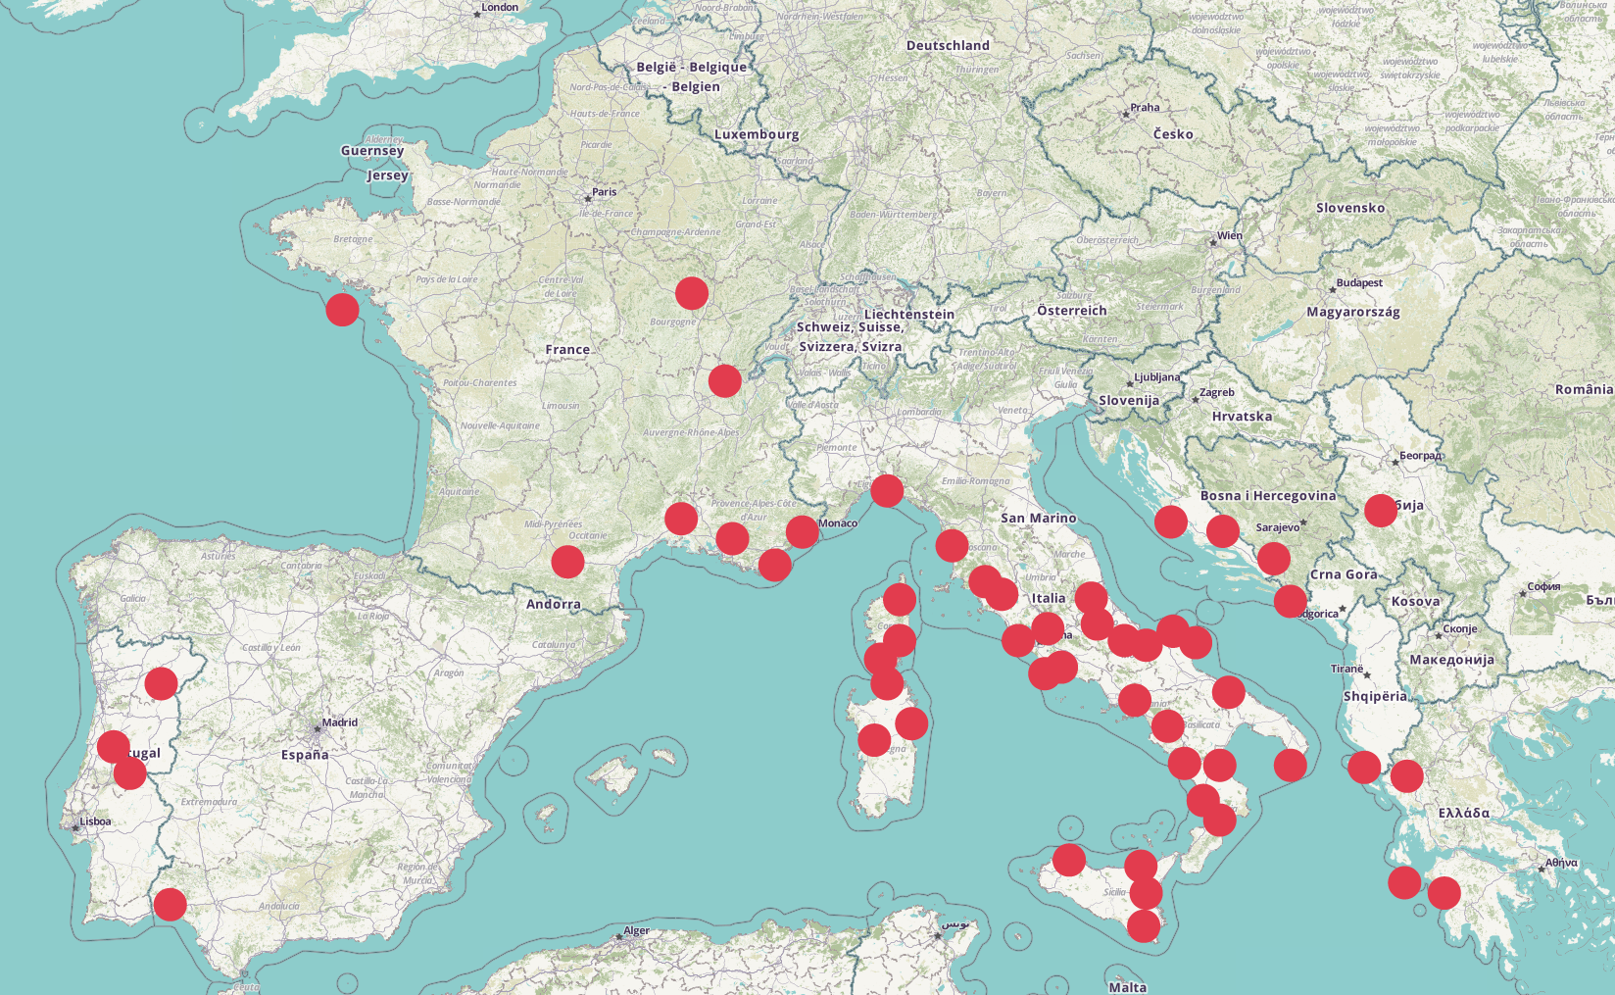Click the Malta label

point(1127,987)
